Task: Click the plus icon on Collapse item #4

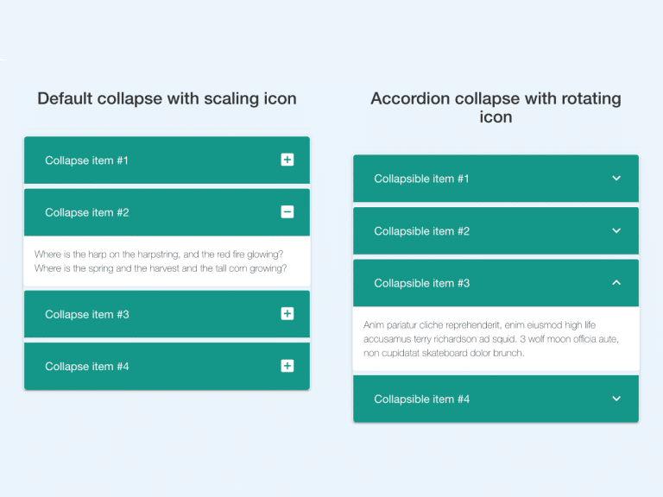Action: (x=287, y=366)
